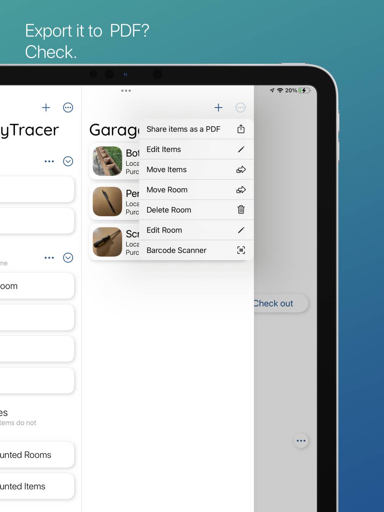Select Share items as a PDF
The image size is (384, 512).
pos(196,129)
